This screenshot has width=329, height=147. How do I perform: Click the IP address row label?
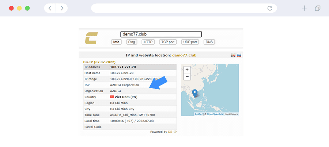tap(92, 67)
